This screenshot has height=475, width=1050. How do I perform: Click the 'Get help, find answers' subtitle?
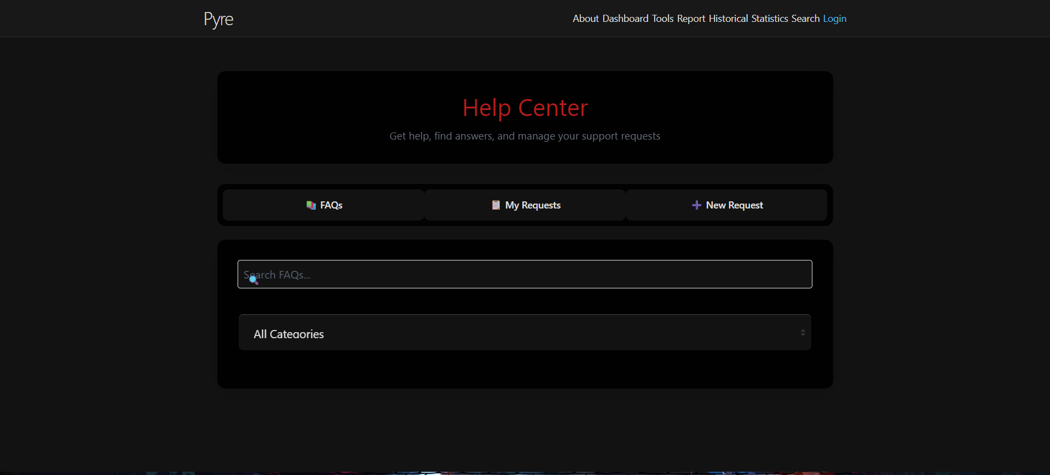pos(525,136)
